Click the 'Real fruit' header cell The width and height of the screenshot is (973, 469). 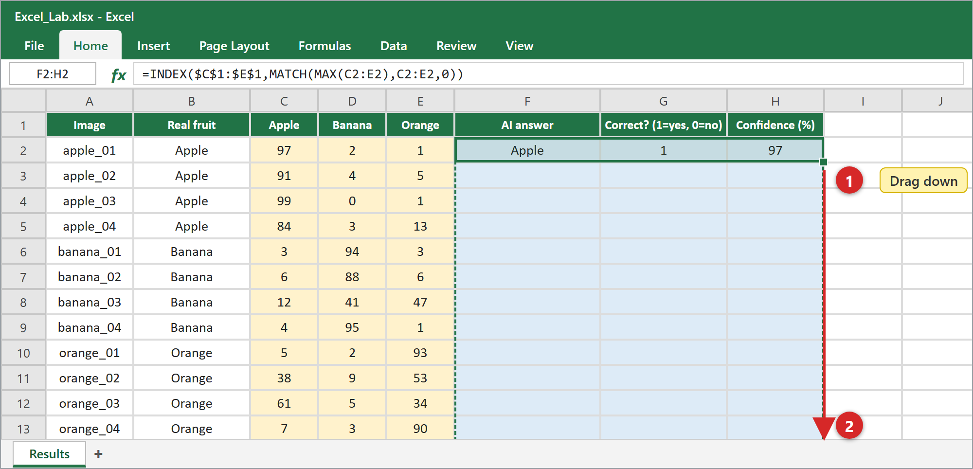pyautogui.click(x=192, y=125)
